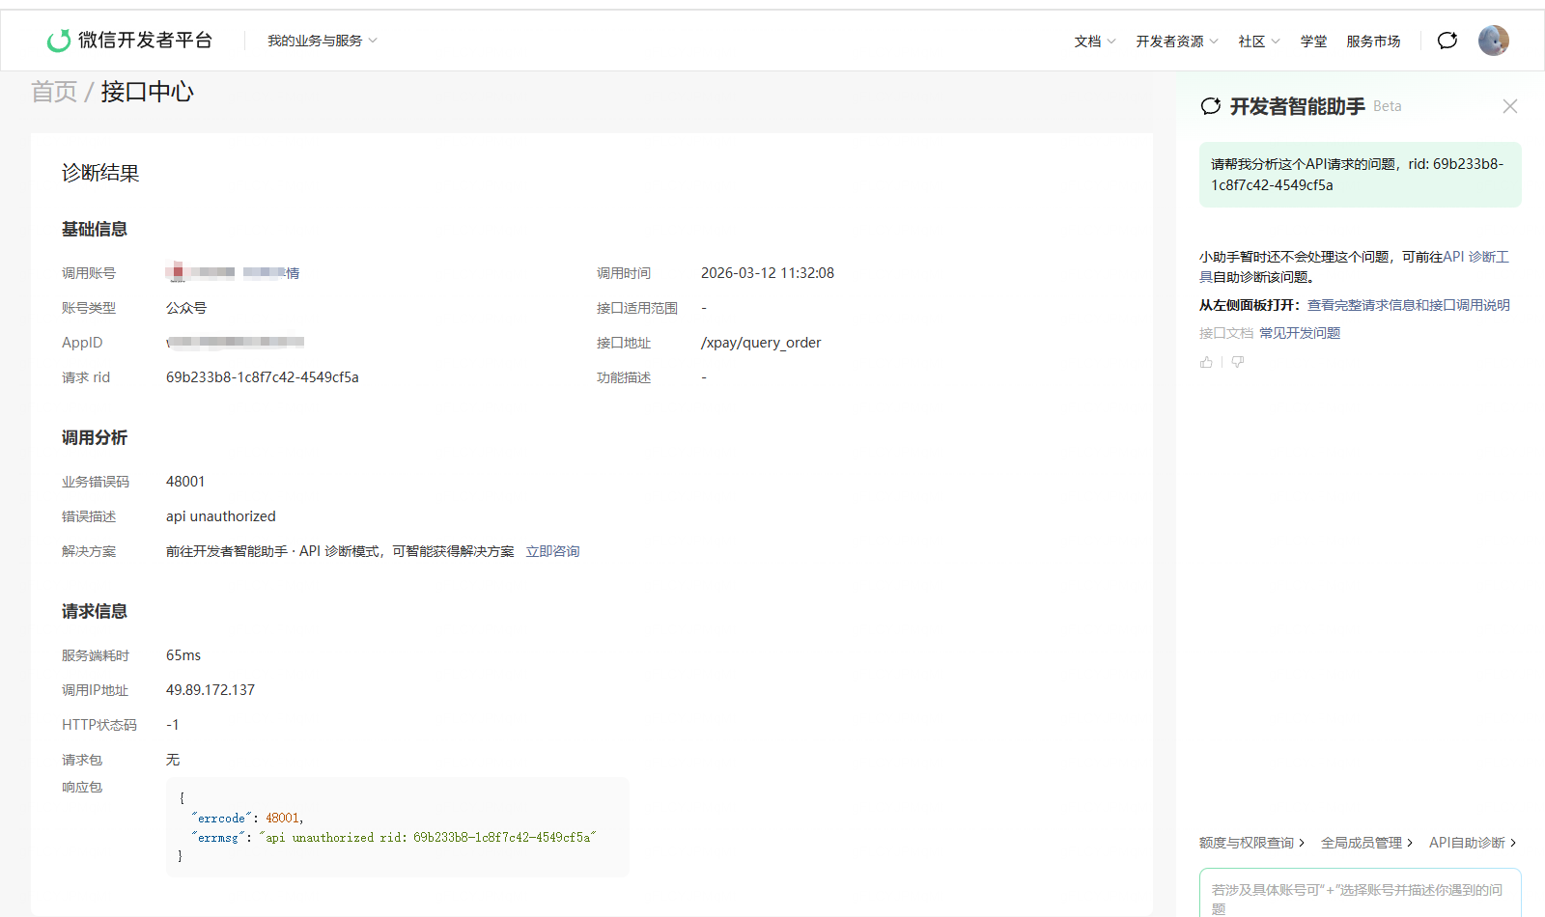The height and width of the screenshot is (917, 1545).
Task: Click the 接口中心 breadcrumb title
Action: coord(147,92)
